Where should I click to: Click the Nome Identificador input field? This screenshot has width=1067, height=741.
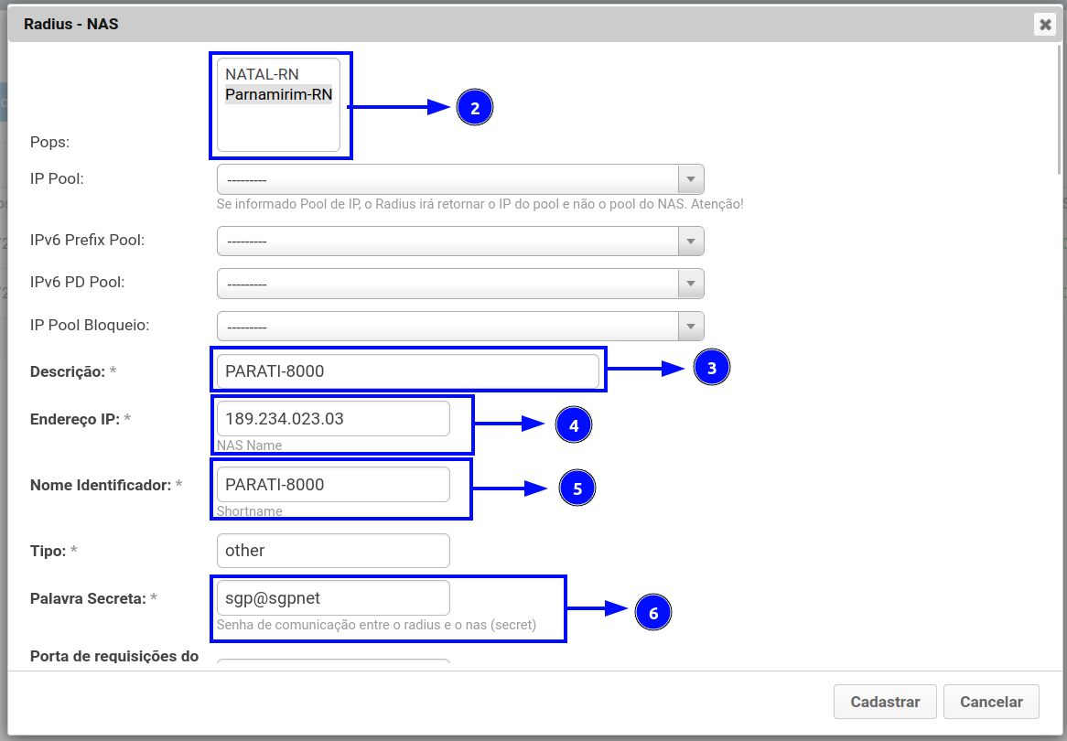(x=333, y=484)
